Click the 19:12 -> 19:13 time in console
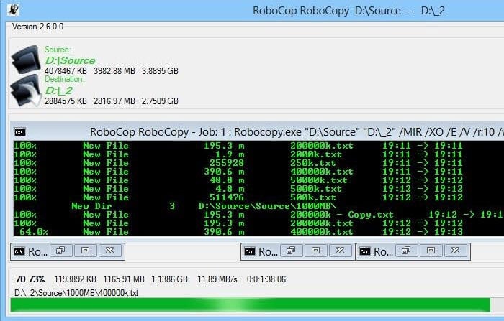The width and height of the screenshot is (504, 321). 423,232
